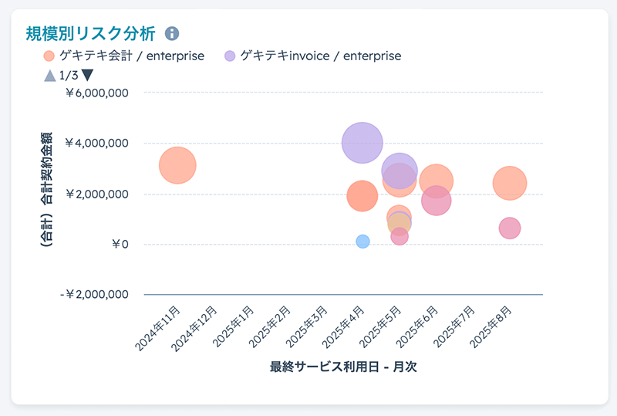Click the 1/3 legend page indicator
The image size is (617, 416).
68,75
